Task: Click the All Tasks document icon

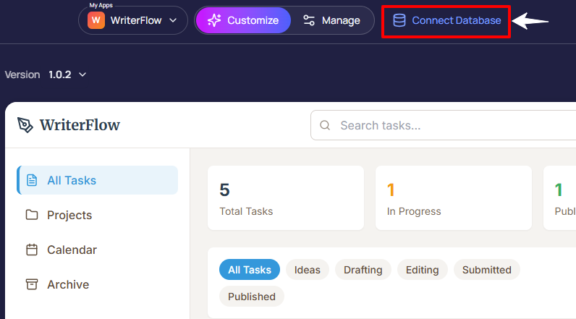Action: [x=32, y=180]
